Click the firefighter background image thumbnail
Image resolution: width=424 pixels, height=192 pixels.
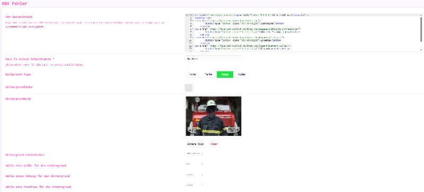click(x=214, y=116)
